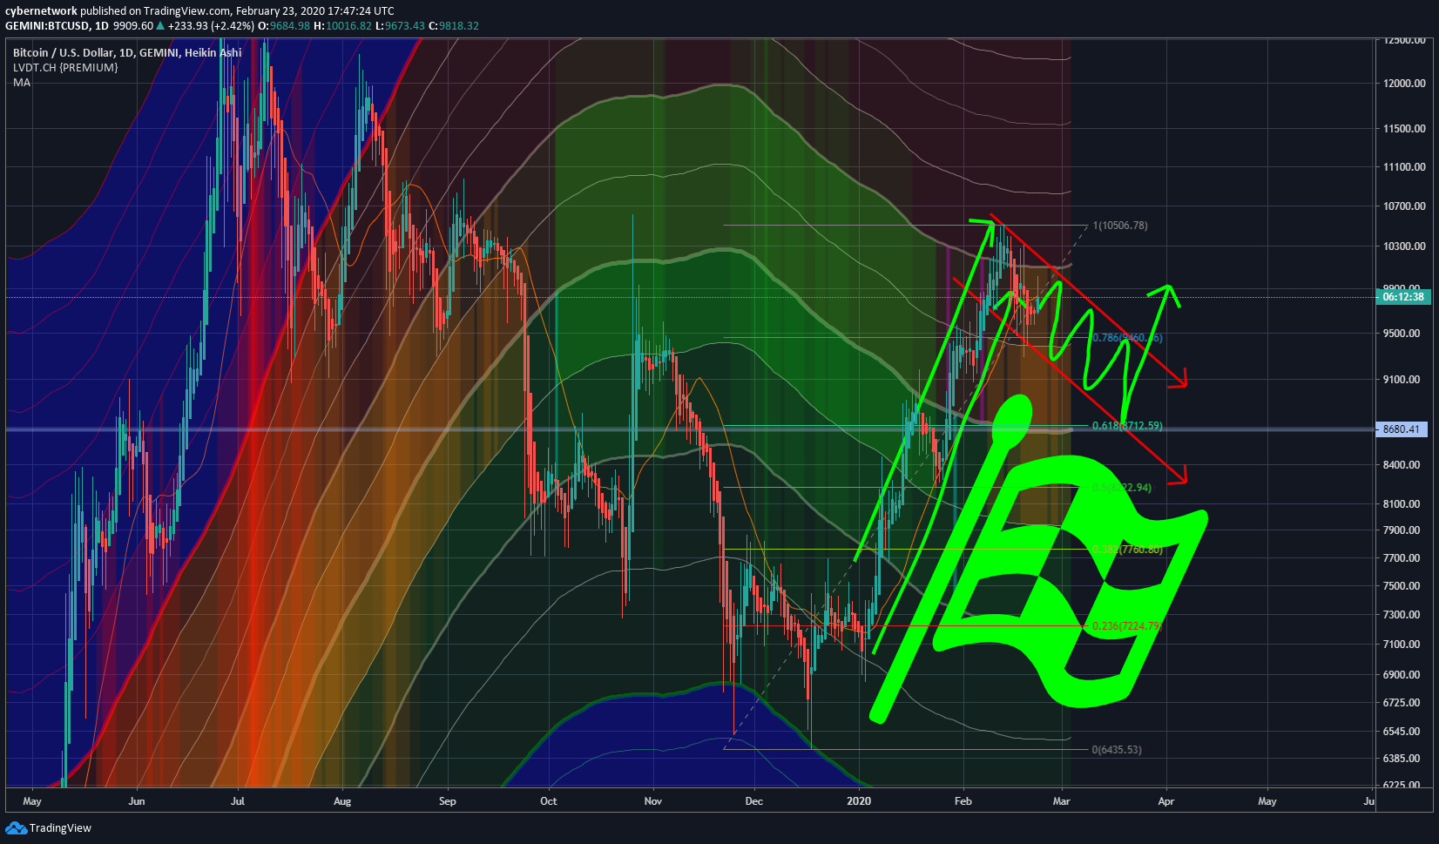Click the 7700.00 price axis label

pos(1402,557)
